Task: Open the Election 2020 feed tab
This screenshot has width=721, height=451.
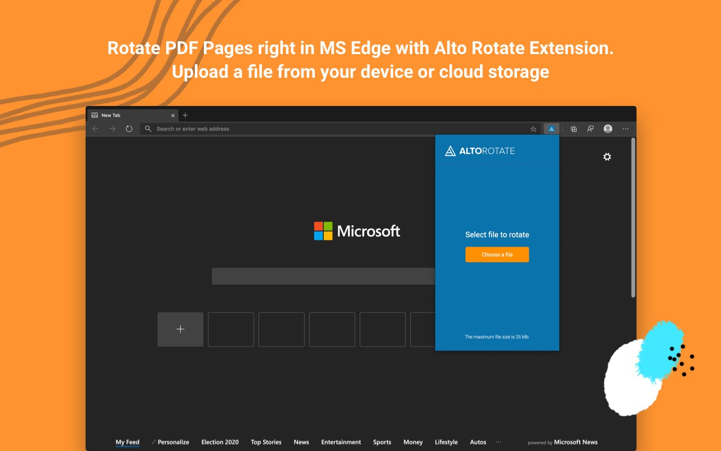Action: click(220, 442)
